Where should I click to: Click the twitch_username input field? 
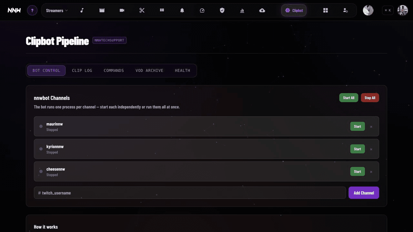[x=190, y=193]
